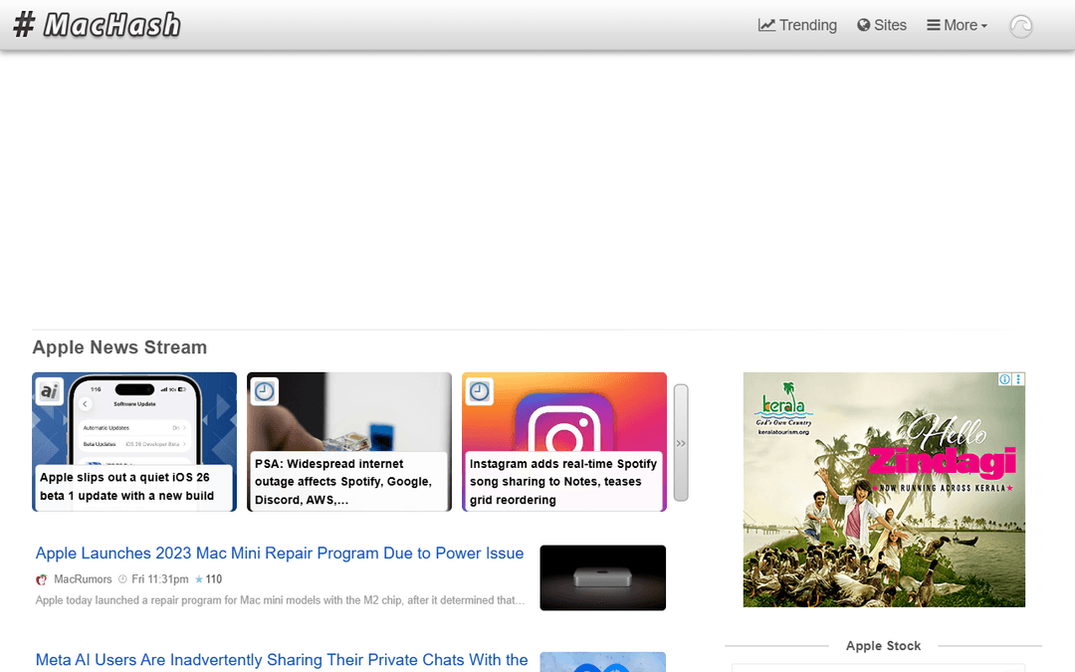The width and height of the screenshot is (1075, 672).
Task: Click the Mac mini article summary text
Action: click(x=281, y=600)
